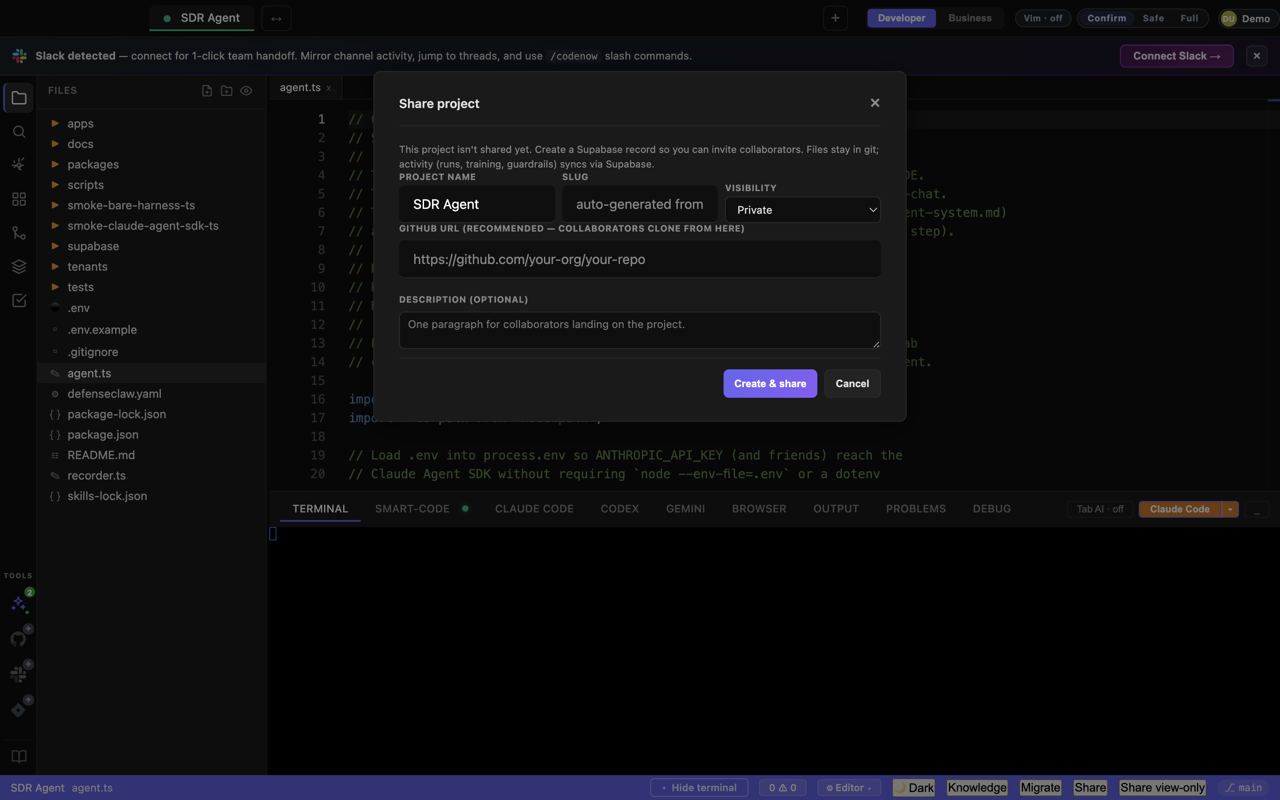Click the diamond tool icon below Slack

click(19, 709)
